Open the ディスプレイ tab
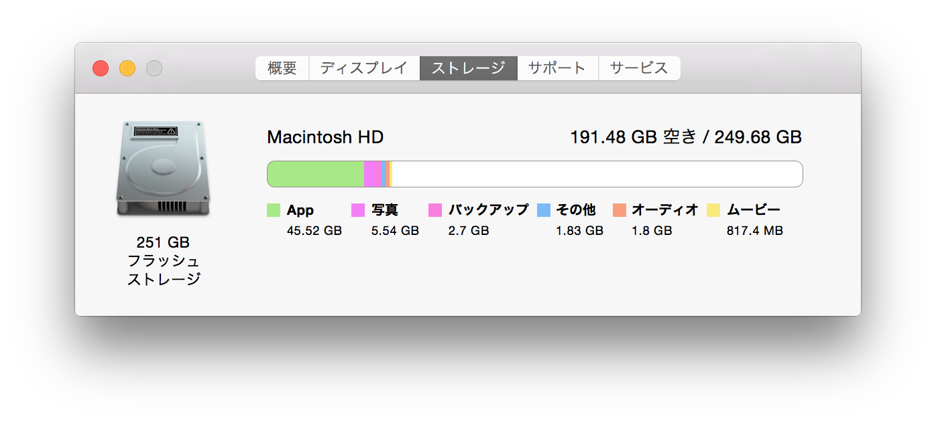The image size is (936, 423). (x=364, y=68)
